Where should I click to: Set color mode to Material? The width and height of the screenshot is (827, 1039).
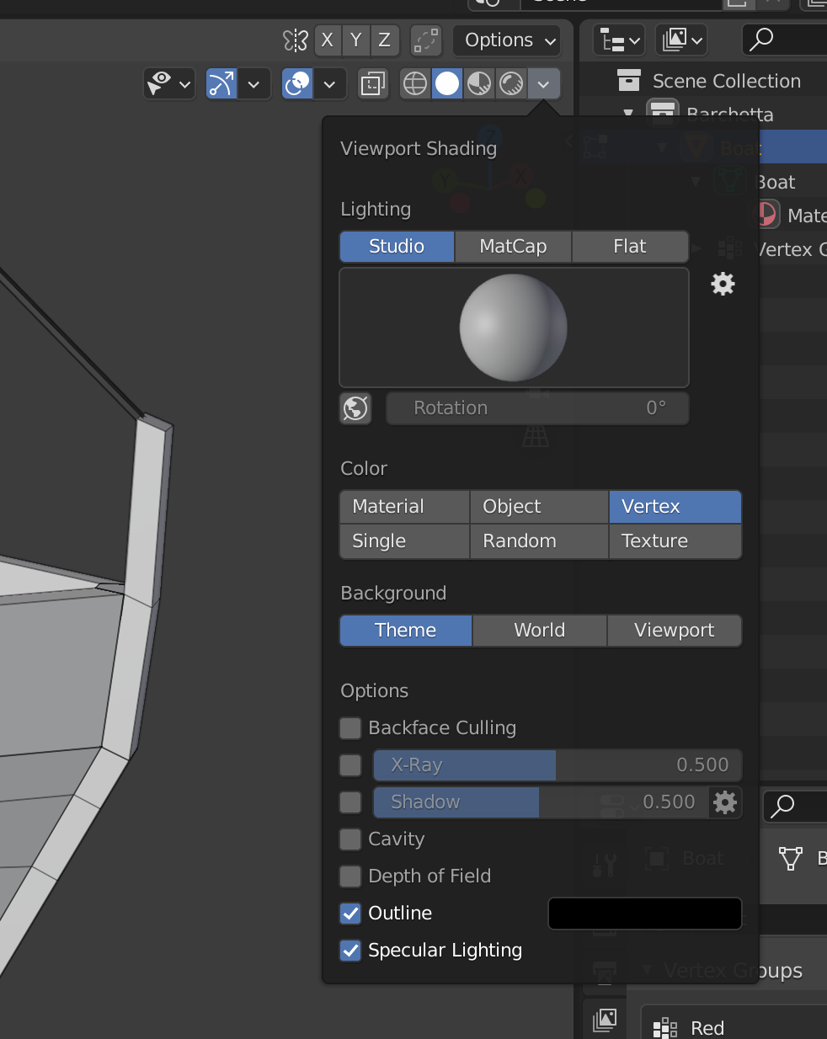(404, 506)
